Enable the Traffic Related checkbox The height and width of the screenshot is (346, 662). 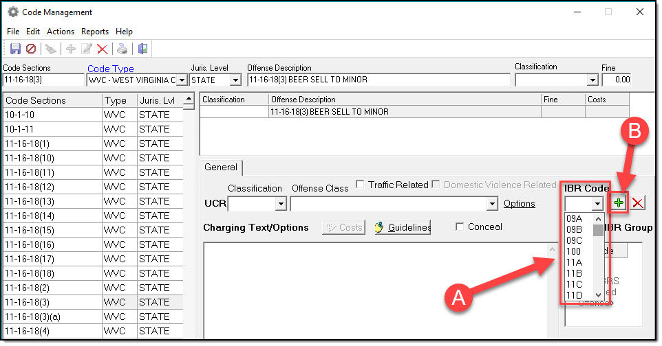tap(361, 185)
